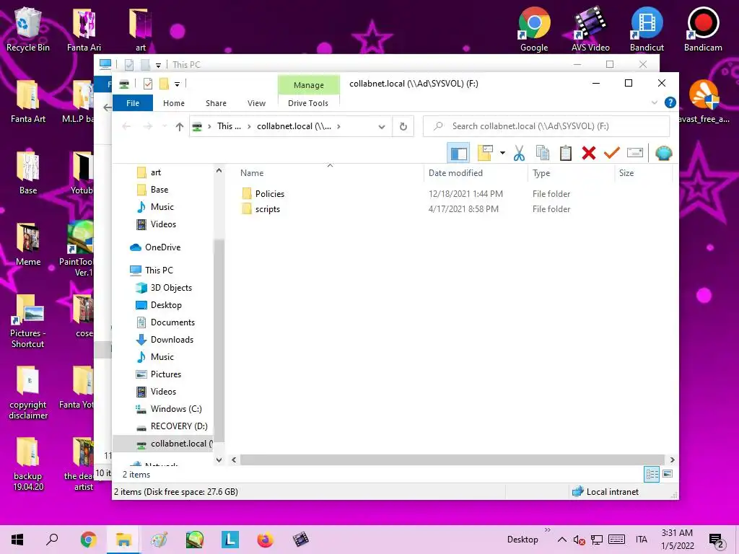739x554 pixels.
Task: Open the View ribbon tab
Action: (x=256, y=103)
